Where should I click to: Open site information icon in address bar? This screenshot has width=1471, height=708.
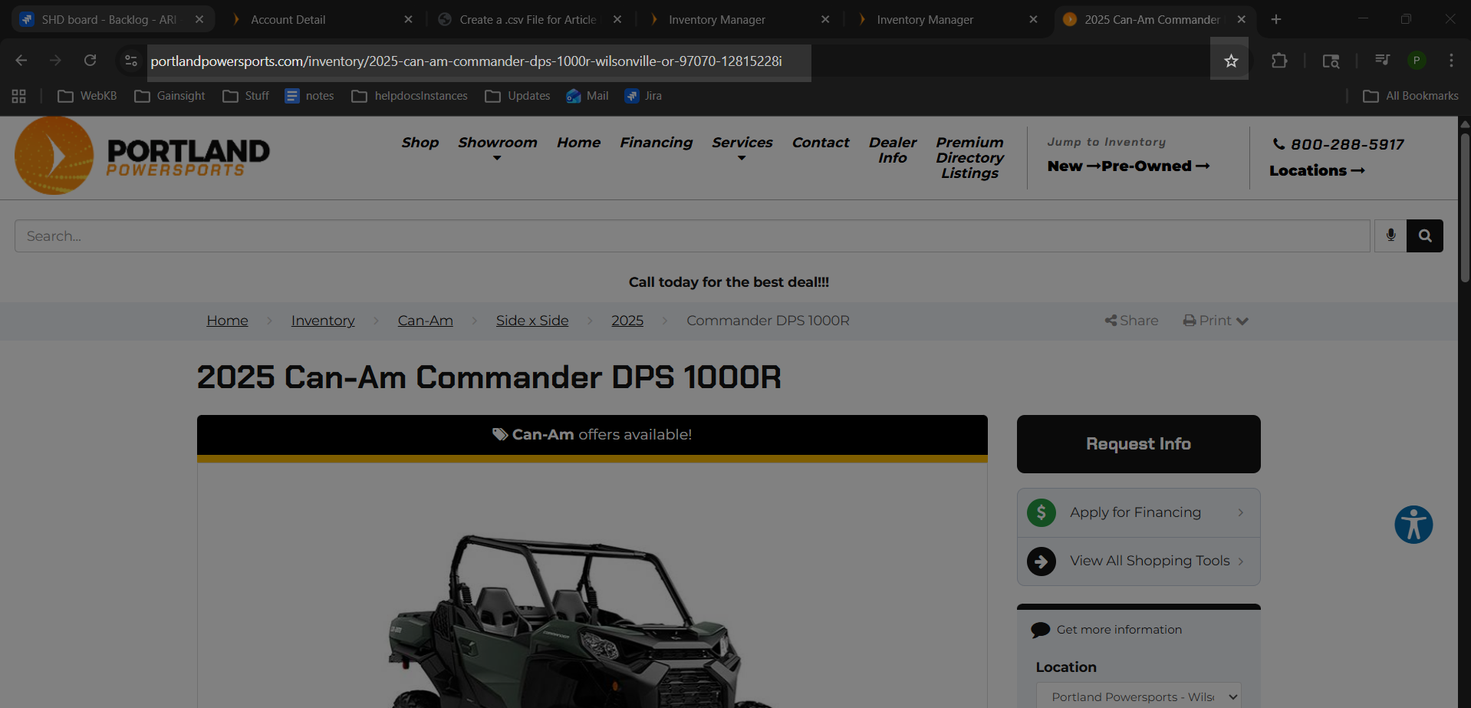click(x=131, y=61)
